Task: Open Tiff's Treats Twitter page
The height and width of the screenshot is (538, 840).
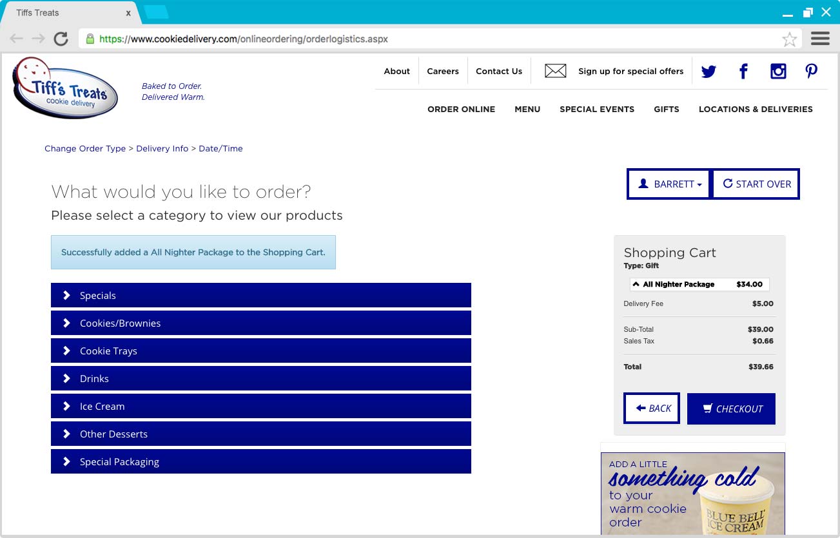Action: tap(708, 72)
